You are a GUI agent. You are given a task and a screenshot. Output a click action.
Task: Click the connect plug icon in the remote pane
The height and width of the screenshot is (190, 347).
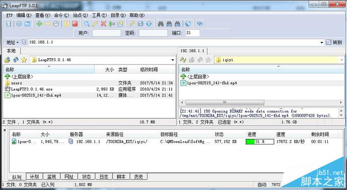click(x=183, y=60)
